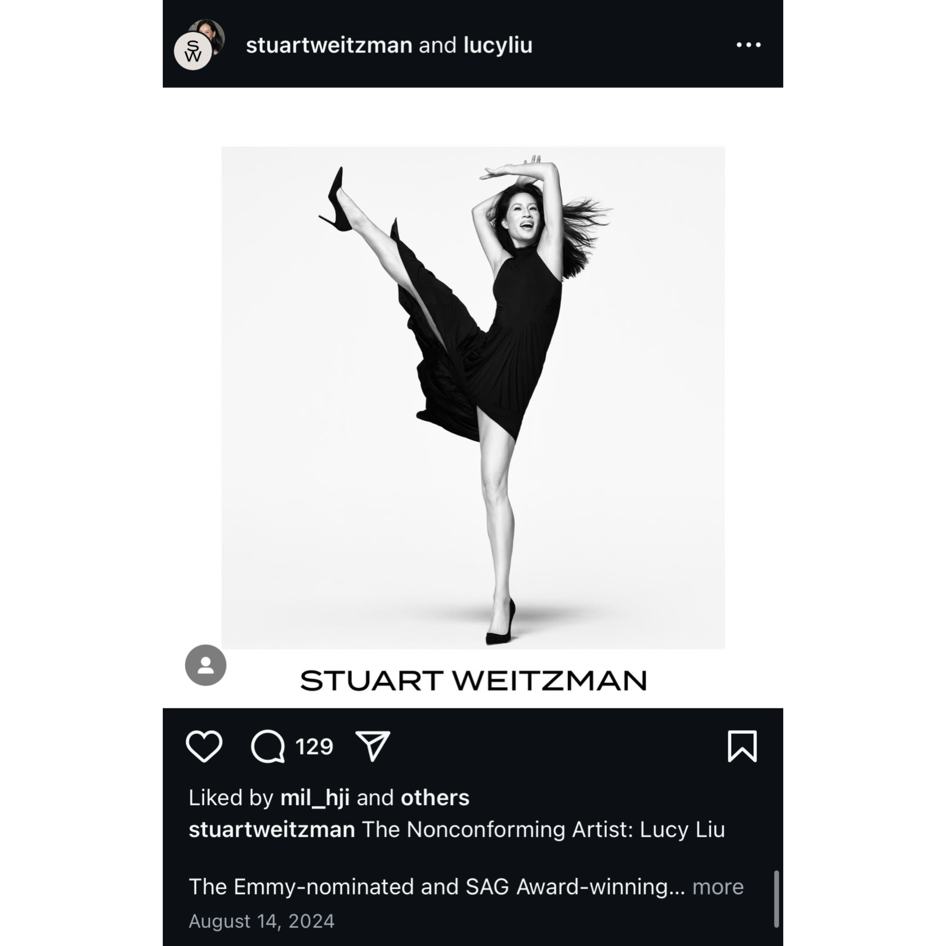
Task: Open comments with the speech bubble icon
Action: point(268,746)
